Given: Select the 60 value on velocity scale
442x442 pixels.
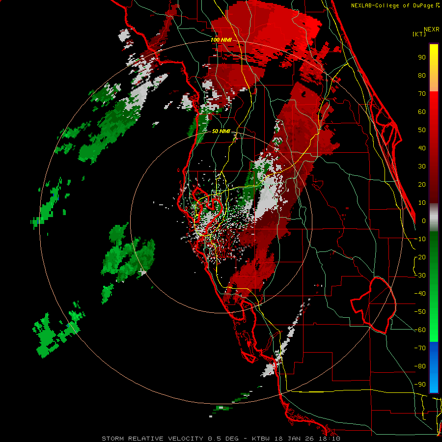Looking at the screenshot, I should [422, 112].
